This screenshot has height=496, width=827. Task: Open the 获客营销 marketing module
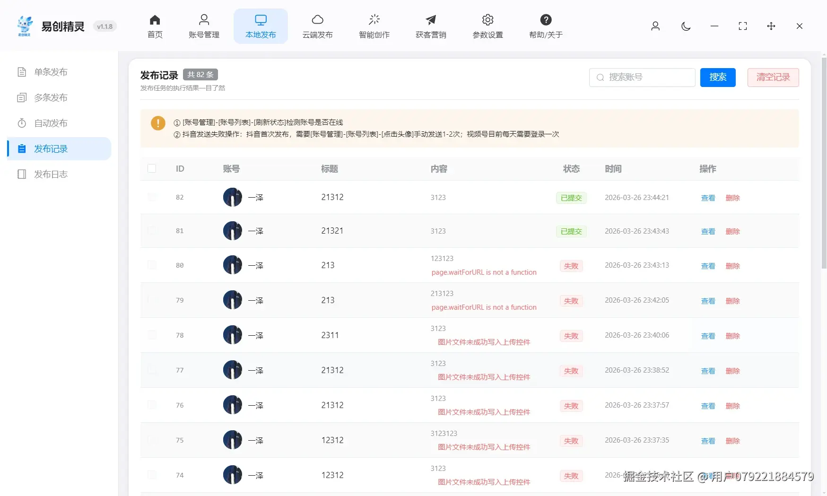point(430,26)
